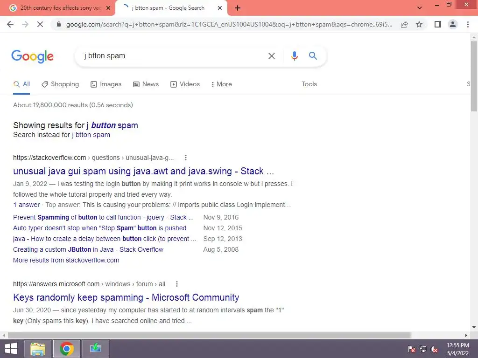Search instead for 'j btton spam'
Image resolution: width=478 pixels, height=358 pixels.
pos(91,135)
